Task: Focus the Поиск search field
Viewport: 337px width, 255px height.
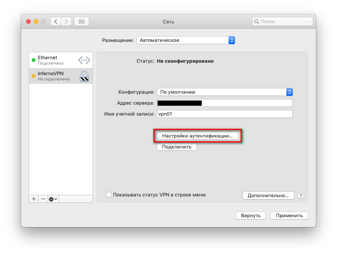Action: pyautogui.click(x=283, y=22)
